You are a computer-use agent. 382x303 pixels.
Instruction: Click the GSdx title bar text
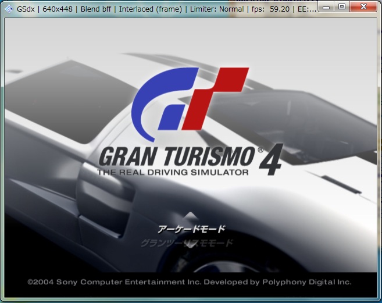tap(166, 9)
